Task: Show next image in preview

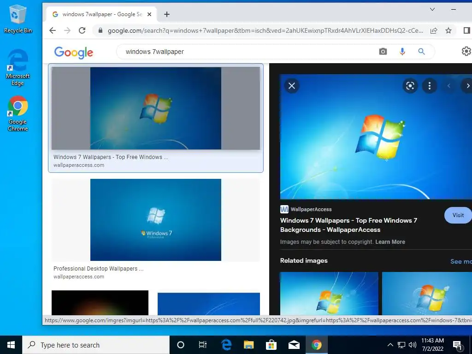Action: [x=467, y=86]
